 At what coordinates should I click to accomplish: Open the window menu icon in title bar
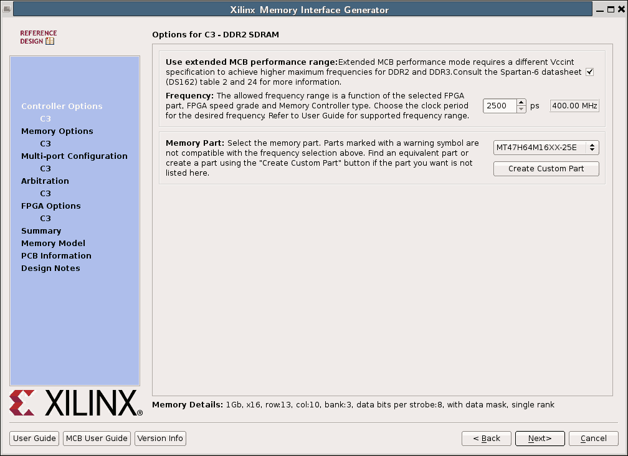point(7,10)
